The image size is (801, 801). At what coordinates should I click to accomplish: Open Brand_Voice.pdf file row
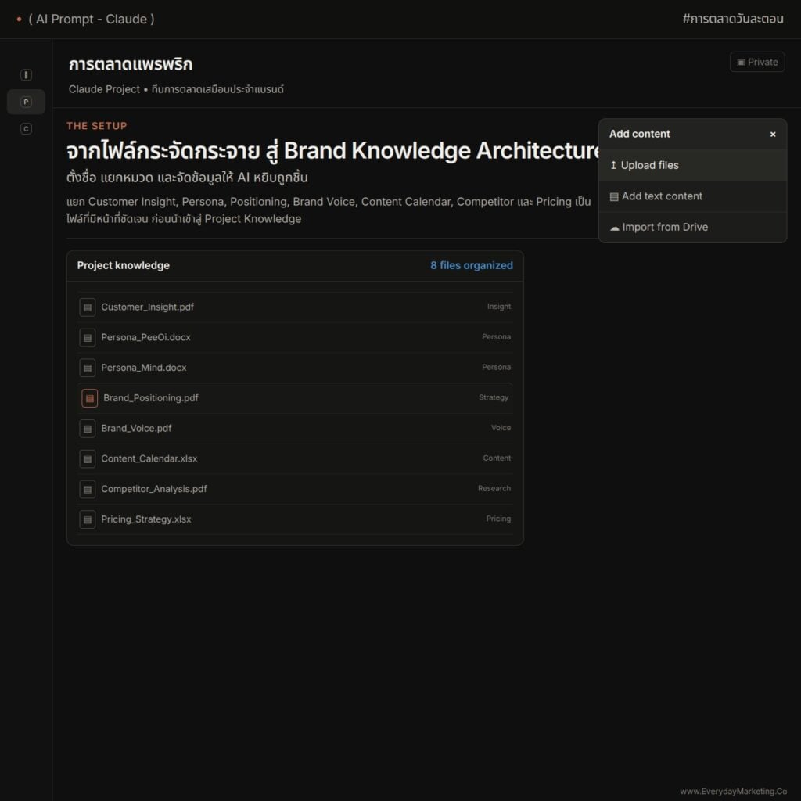click(x=295, y=429)
